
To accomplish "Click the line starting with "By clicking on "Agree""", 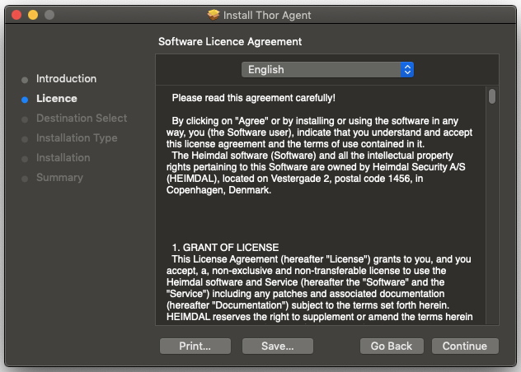I will [x=315, y=121].
